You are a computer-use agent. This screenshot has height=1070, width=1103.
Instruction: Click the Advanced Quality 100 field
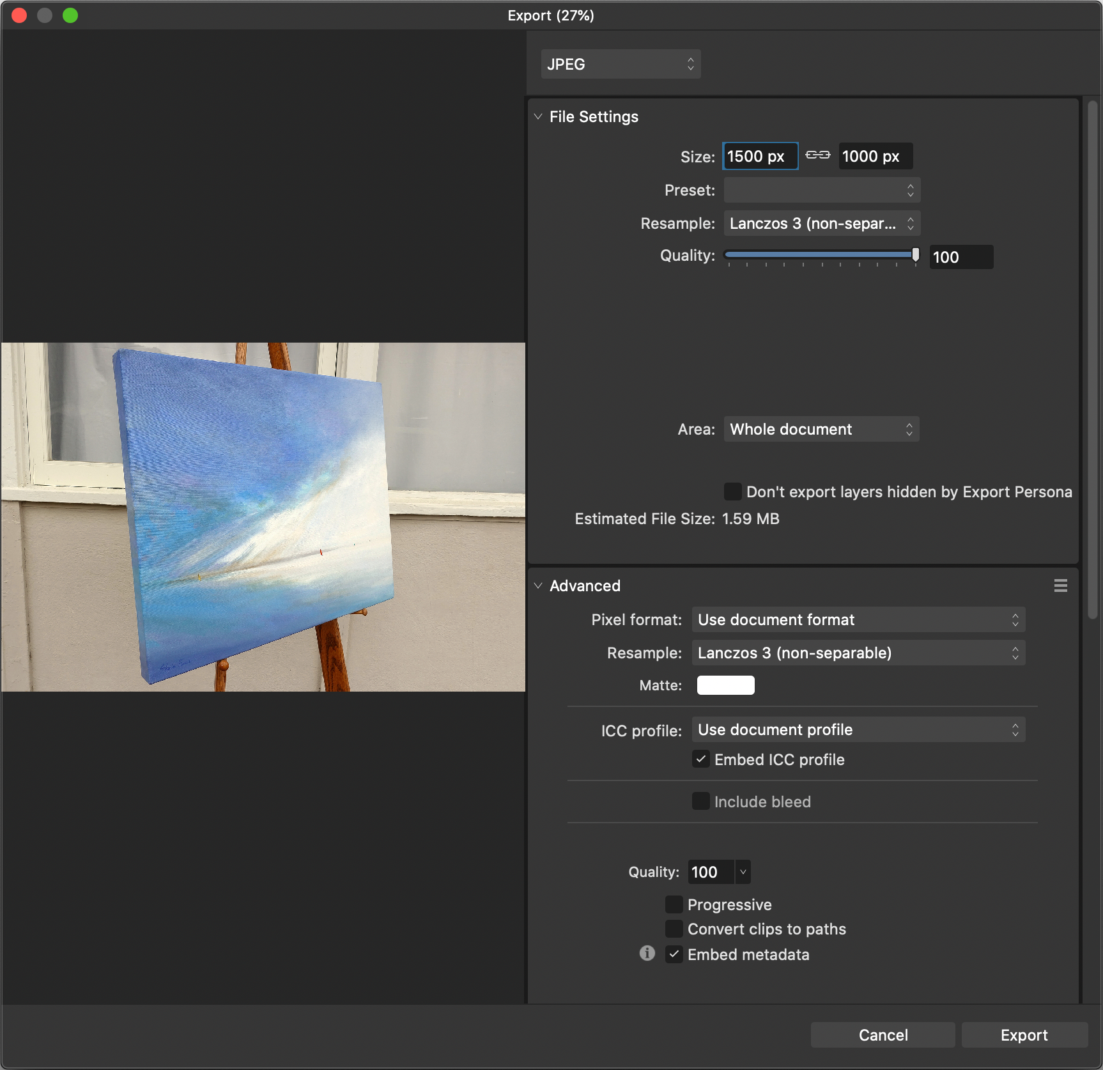(711, 872)
